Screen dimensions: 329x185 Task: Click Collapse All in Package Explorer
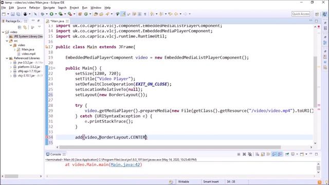(20, 27)
